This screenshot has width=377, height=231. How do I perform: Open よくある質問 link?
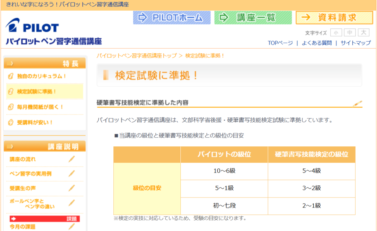pyautogui.click(x=317, y=43)
